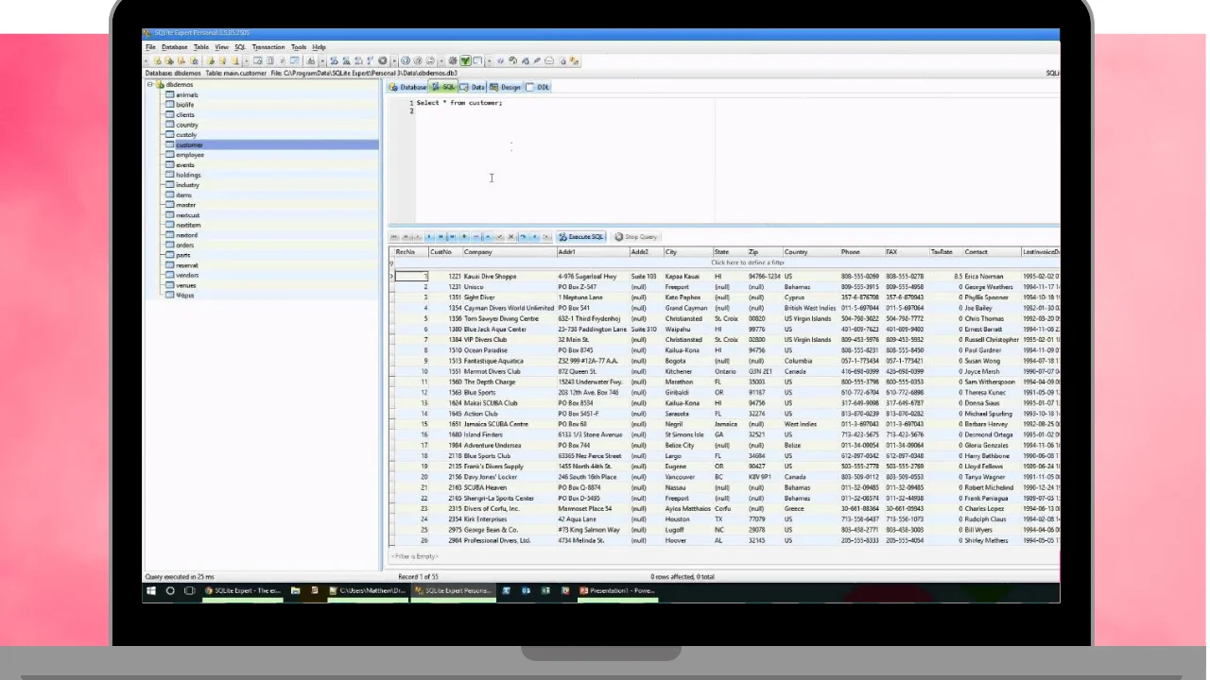
Task: Open Task View on the taskbar
Action: tap(189, 591)
